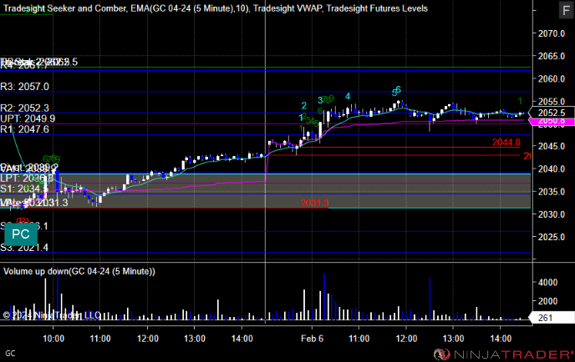Select the R3: 2057.0 level label

point(24,87)
